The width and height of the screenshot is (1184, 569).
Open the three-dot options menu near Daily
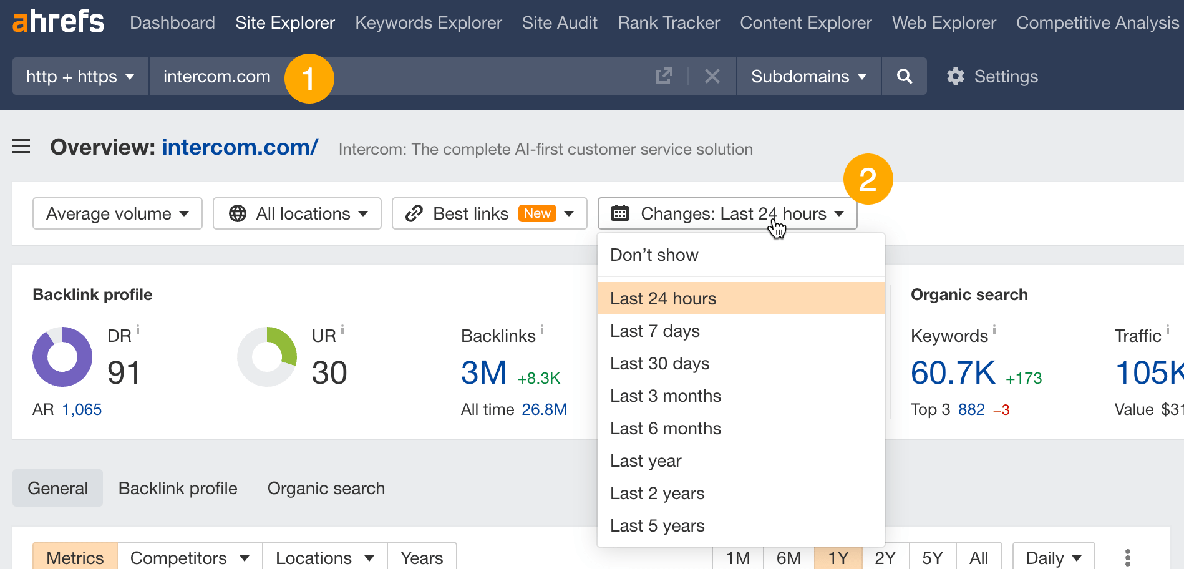coord(1127,557)
